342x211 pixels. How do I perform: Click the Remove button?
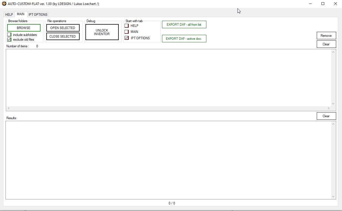click(x=326, y=35)
